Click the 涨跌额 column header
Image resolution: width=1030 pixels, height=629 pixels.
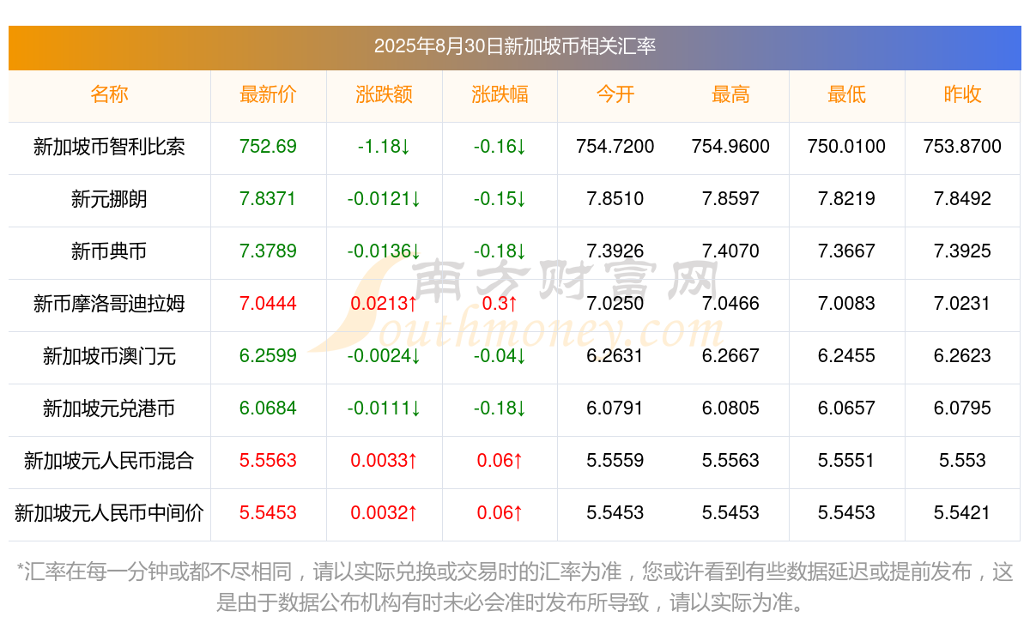click(384, 94)
